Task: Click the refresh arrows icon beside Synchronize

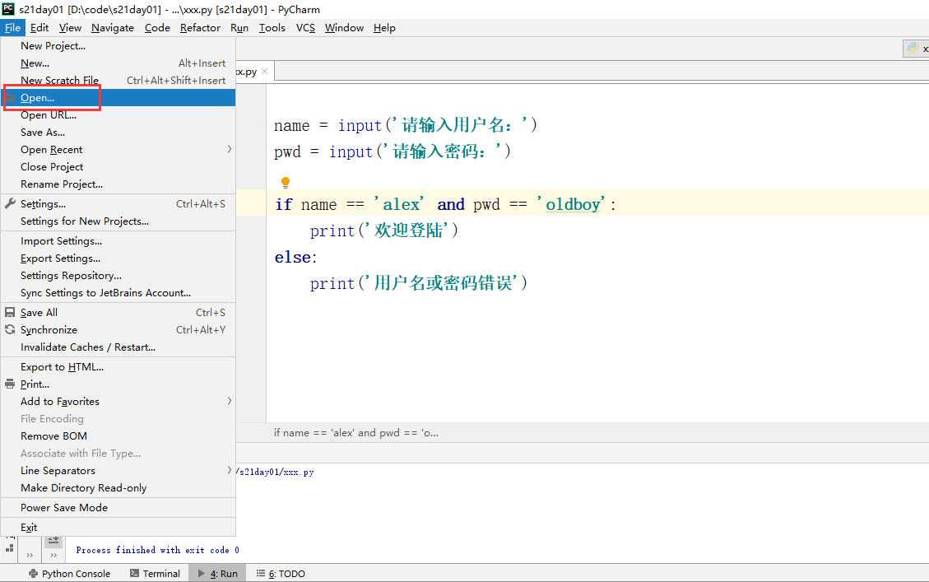Action: [x=10, y=329]
